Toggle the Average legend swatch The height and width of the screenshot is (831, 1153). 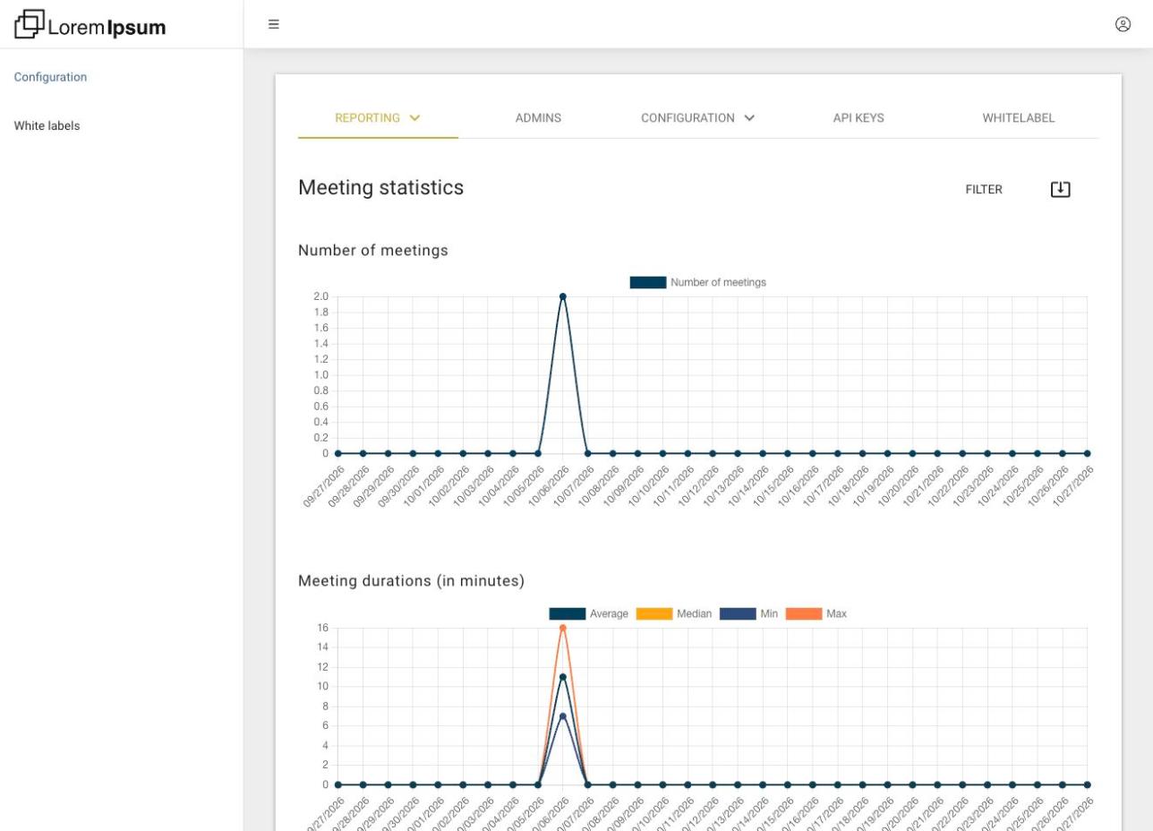[568, 613]
